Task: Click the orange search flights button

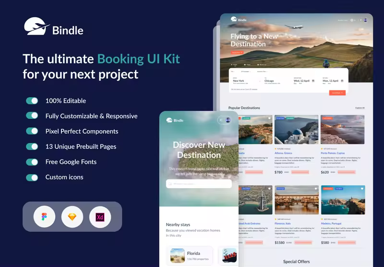Action: [337, 93]
